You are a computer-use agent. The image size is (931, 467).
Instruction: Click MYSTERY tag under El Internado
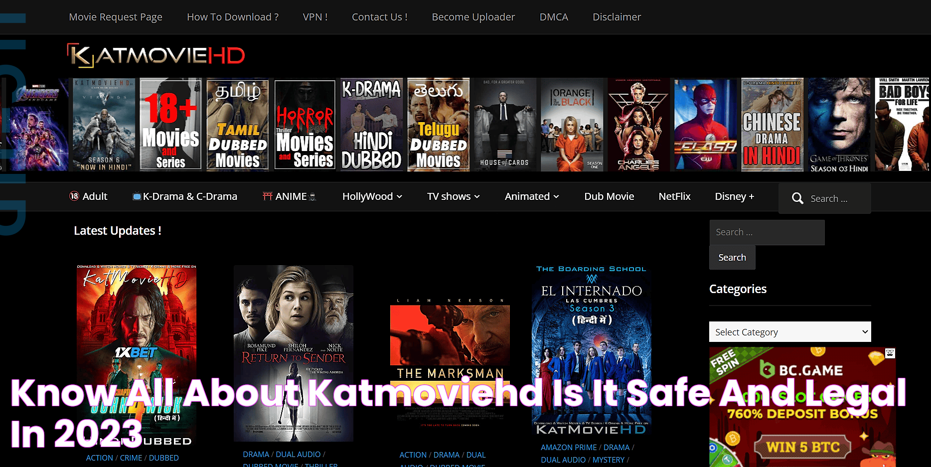click(x=609, y=460)
